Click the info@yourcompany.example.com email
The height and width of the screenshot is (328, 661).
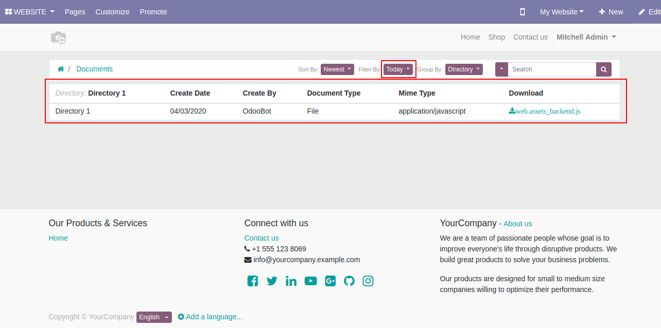point(307,260)
